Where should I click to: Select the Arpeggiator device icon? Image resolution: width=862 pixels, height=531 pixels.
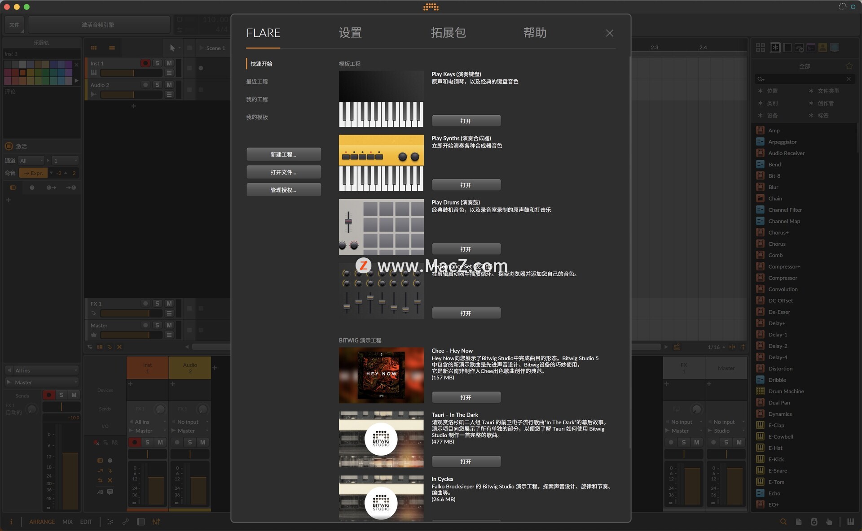[760, 142]
